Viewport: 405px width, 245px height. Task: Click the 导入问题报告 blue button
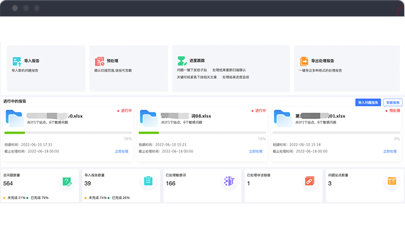(368, 102)
